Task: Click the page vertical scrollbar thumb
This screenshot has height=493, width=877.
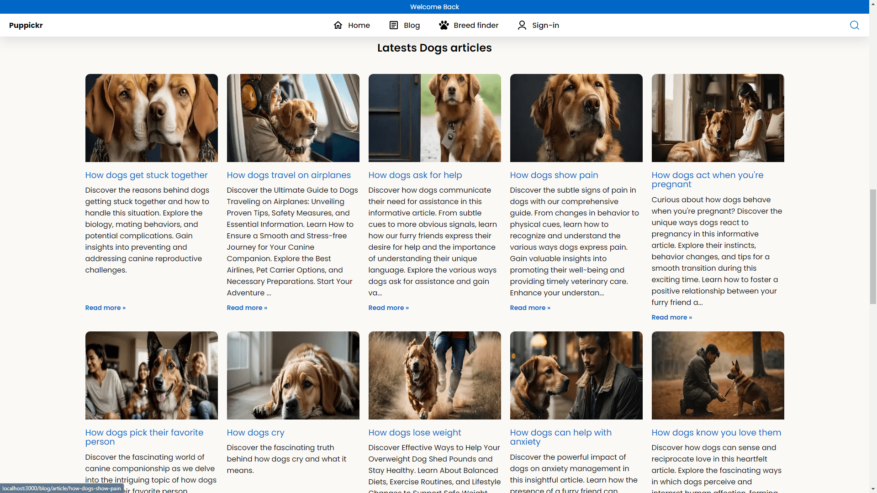Action: pos(873,246)
